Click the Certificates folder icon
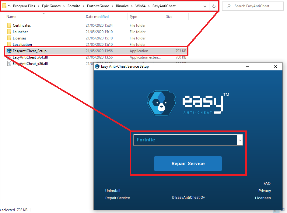 9,25
